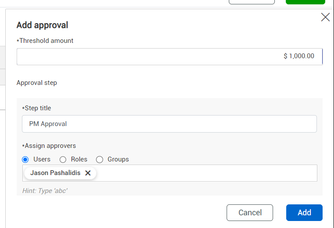The height and width of the screenshot is (228, 334).
Task: Confirm with the blue Add button
Action: [x=304, y=213]
